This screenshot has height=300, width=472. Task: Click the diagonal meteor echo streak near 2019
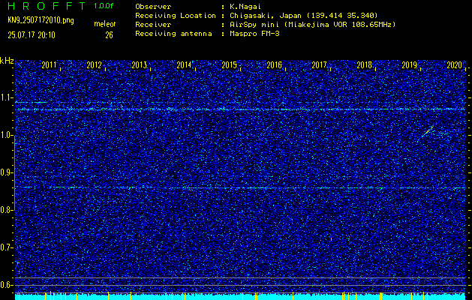click(x=428, y=131)
